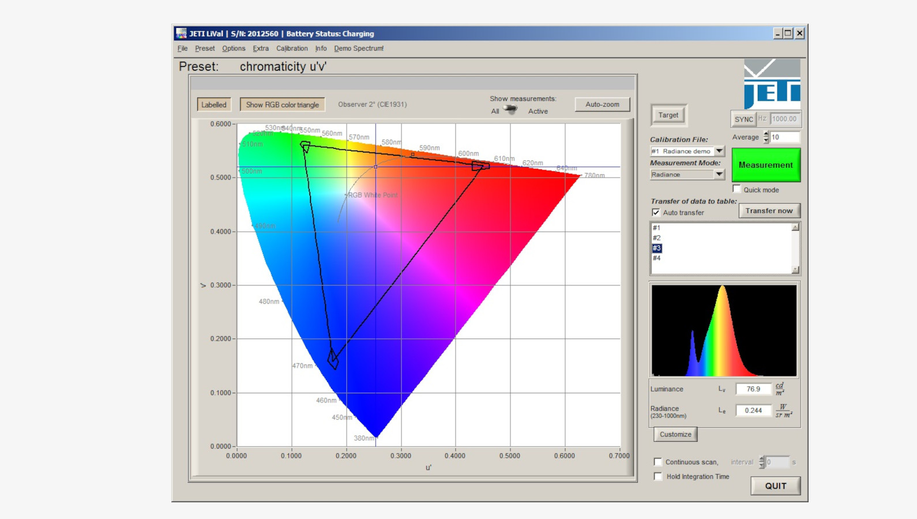
Task: Expand the Measurement Mode dropdown
Action: pos(719,174)
